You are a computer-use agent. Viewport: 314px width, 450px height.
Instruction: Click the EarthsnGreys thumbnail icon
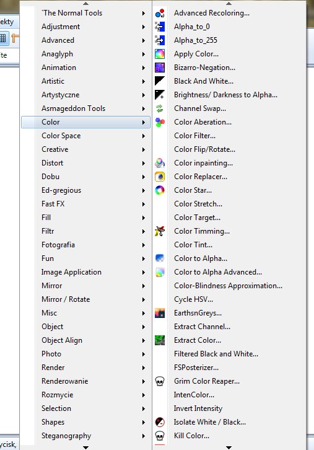[160, 313]
